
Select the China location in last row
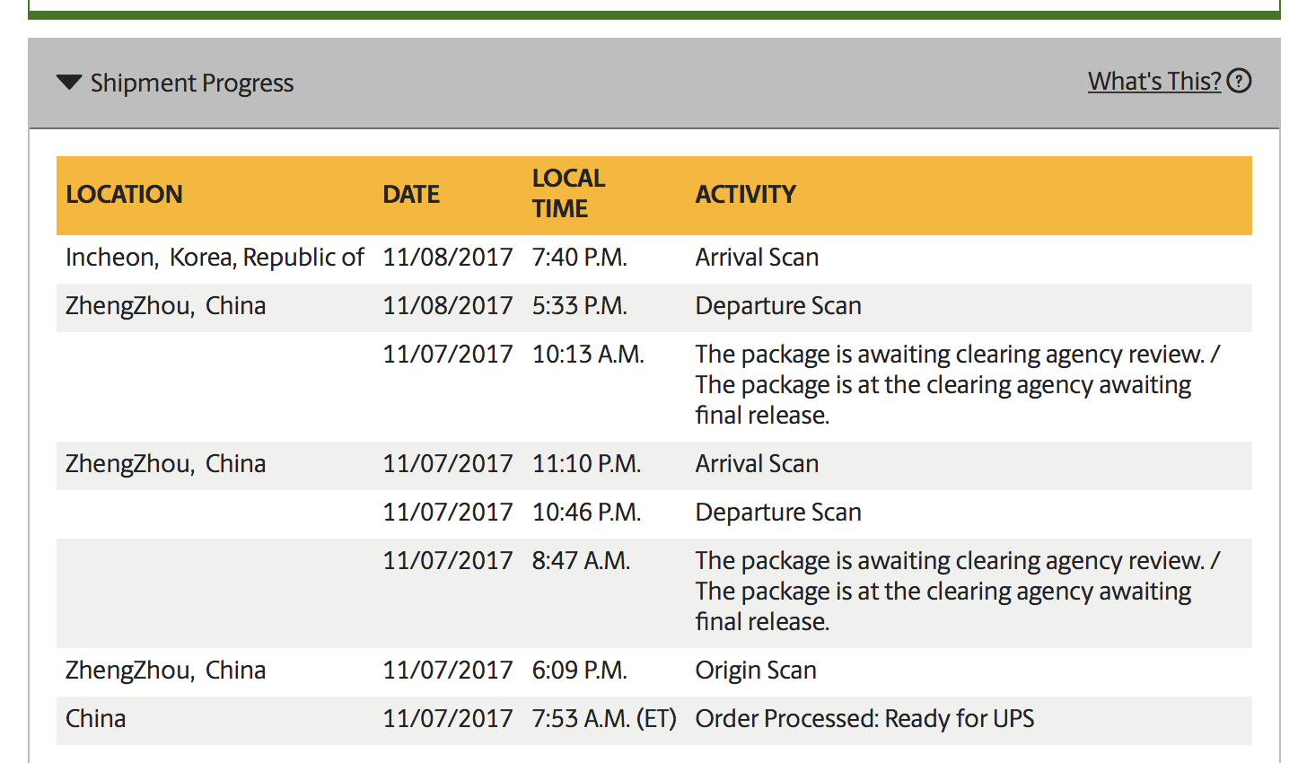pyautogui.click(x=96, y=719)
